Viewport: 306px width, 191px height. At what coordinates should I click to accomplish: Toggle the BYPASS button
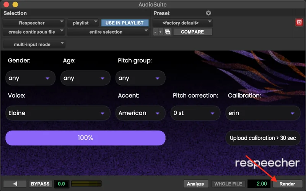tap(40, 184)
